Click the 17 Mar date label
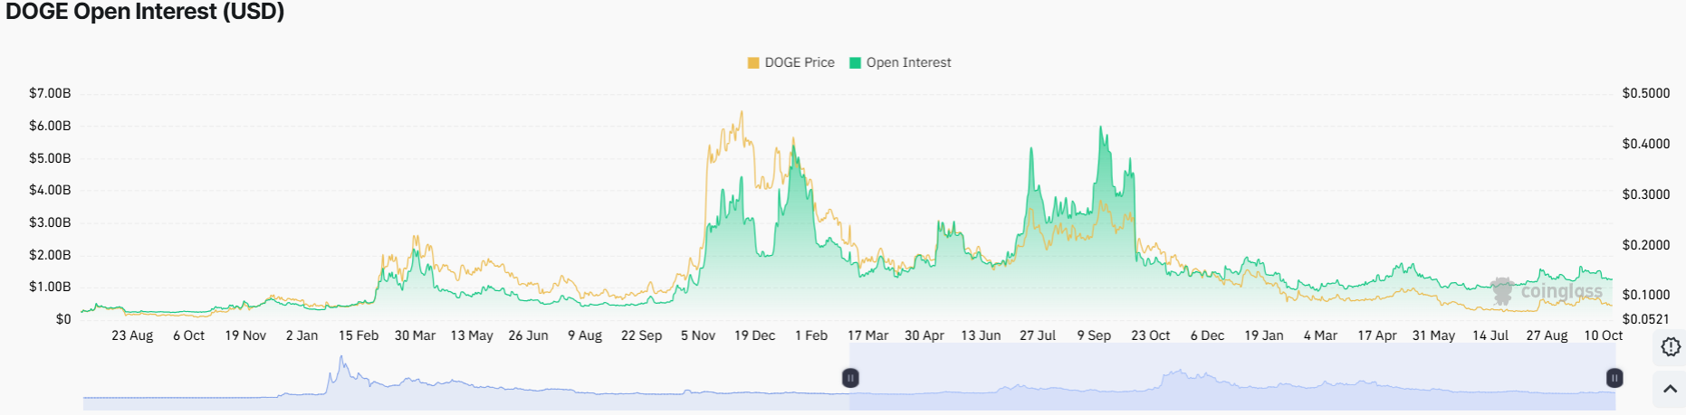This screenshot has width=1686, height=415. coord(868,335)
